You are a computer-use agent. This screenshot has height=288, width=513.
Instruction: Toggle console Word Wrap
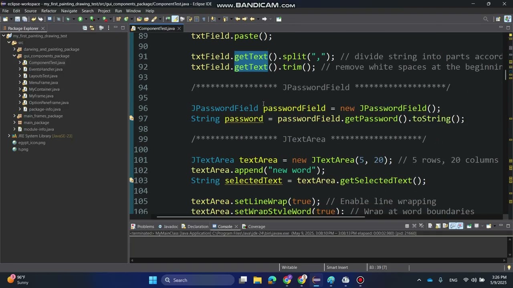(445, 226)
